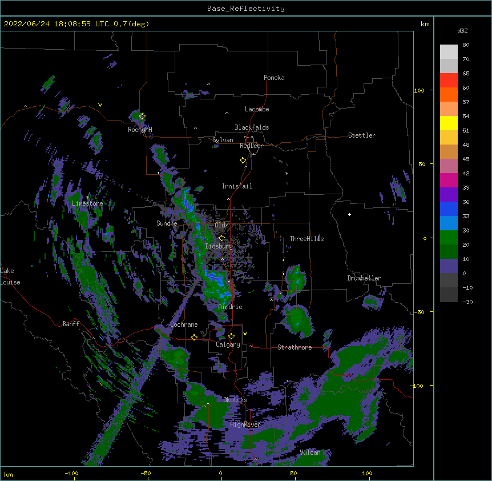Click the Base_Reflectivity title

[x=246, y=9]
